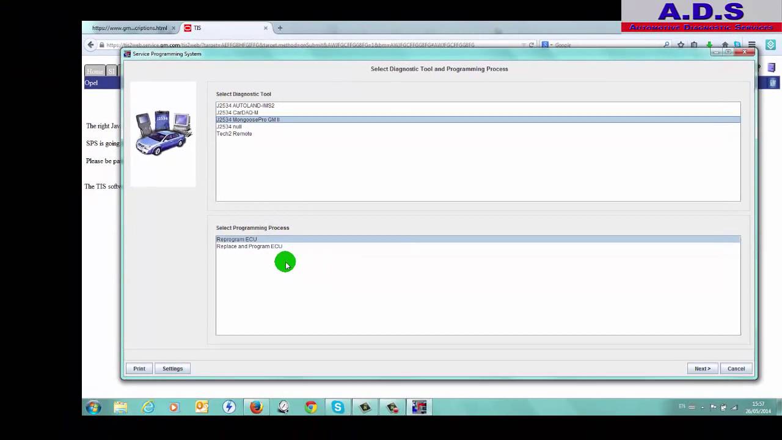Launch Internet Explorer from taskbar
This screenshot has height=440, width=782.
click(x=148, y=407)
